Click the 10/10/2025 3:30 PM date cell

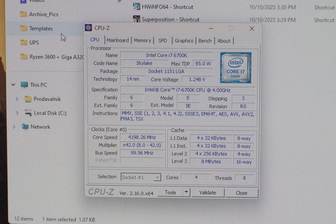coord(272,7)
